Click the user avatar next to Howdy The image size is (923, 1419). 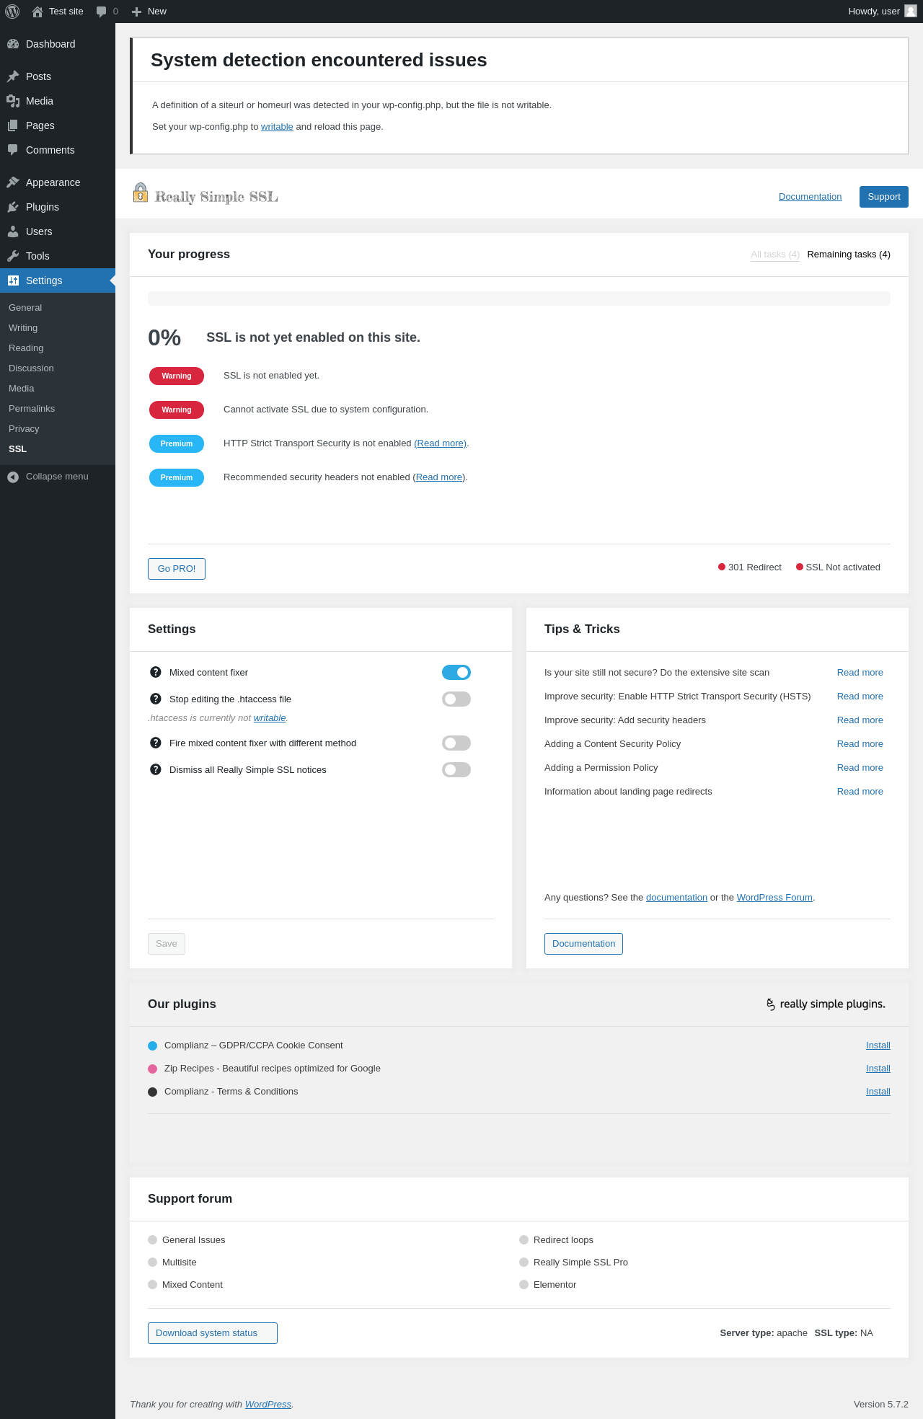(x=910, y=12)
